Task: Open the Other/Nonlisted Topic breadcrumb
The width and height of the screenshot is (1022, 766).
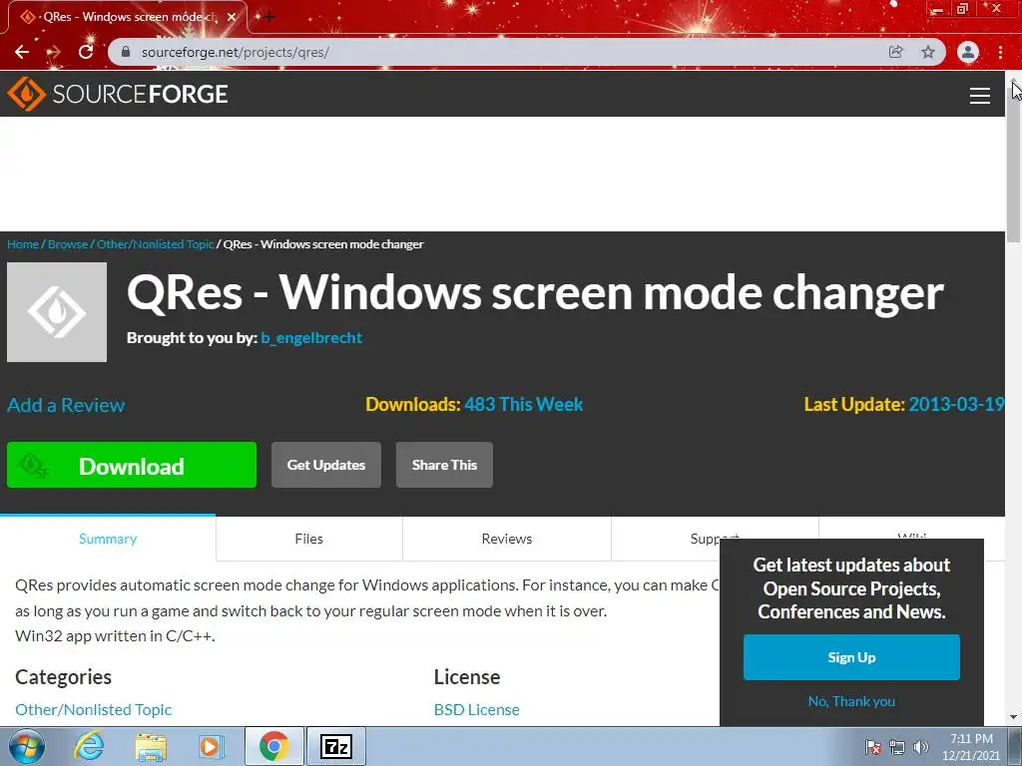Action: (x=155, y=244)
